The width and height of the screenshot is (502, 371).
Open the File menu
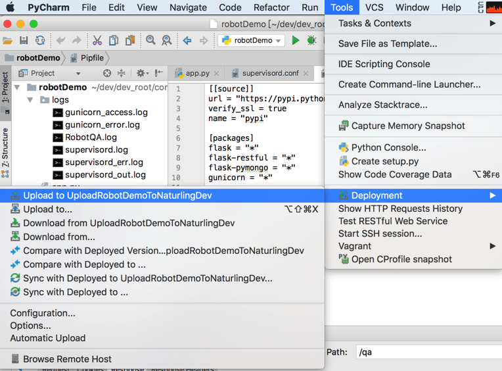[89, 7]
